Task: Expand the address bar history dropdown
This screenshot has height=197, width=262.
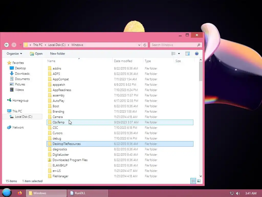Action: pos(139,45)
